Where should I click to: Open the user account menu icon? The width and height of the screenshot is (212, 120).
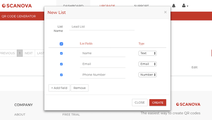click(x=185, y=6)
